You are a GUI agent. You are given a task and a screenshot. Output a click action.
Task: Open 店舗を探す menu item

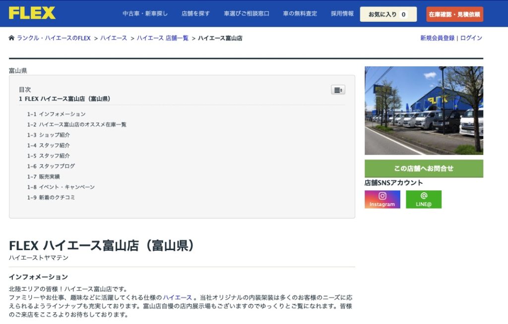point(195,14)
